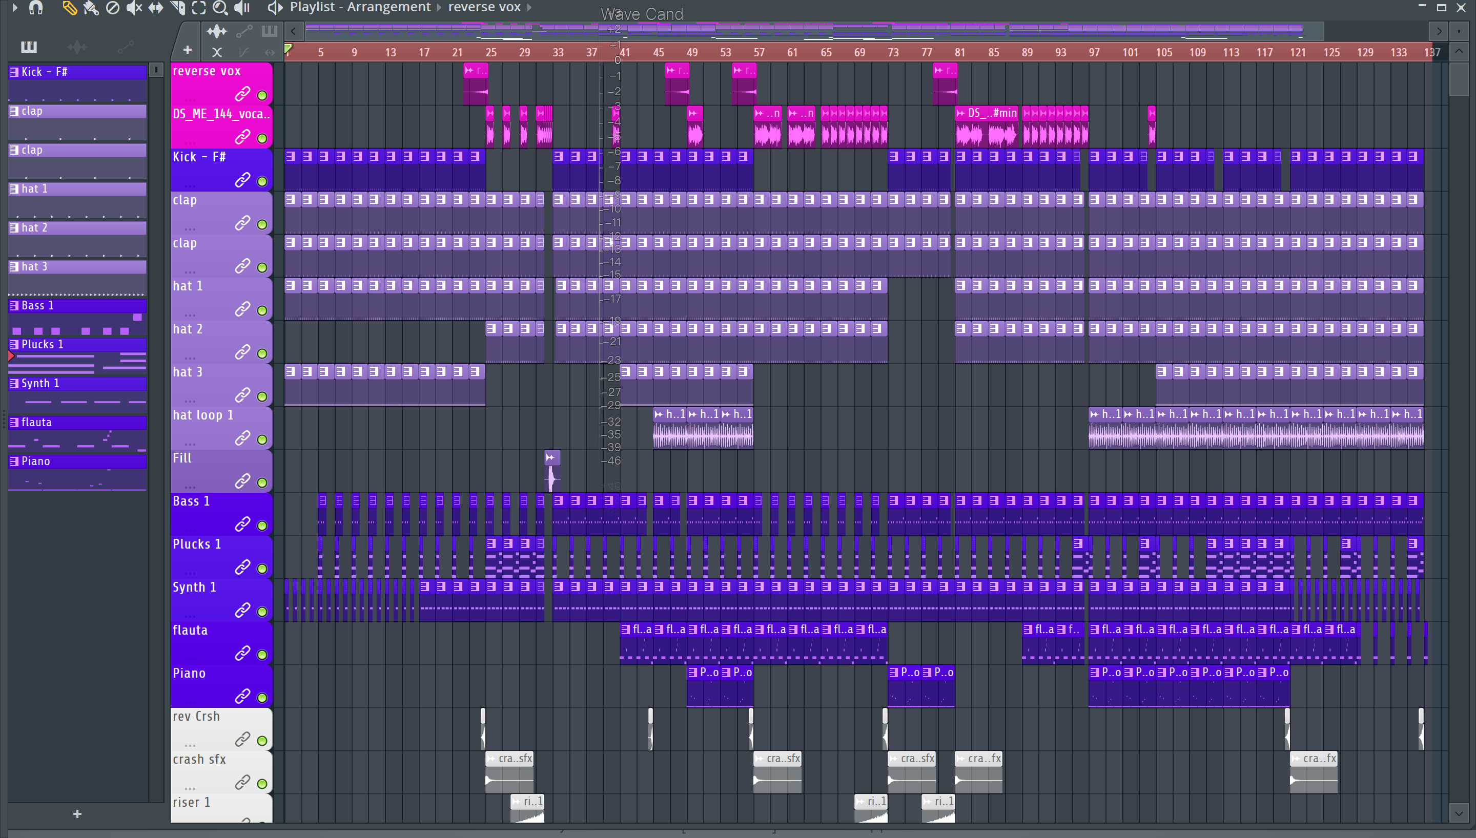This screenshot has height=838, width=1476.
Task: Click the speaker icon before Playlist title
Action: coord(275,8)
